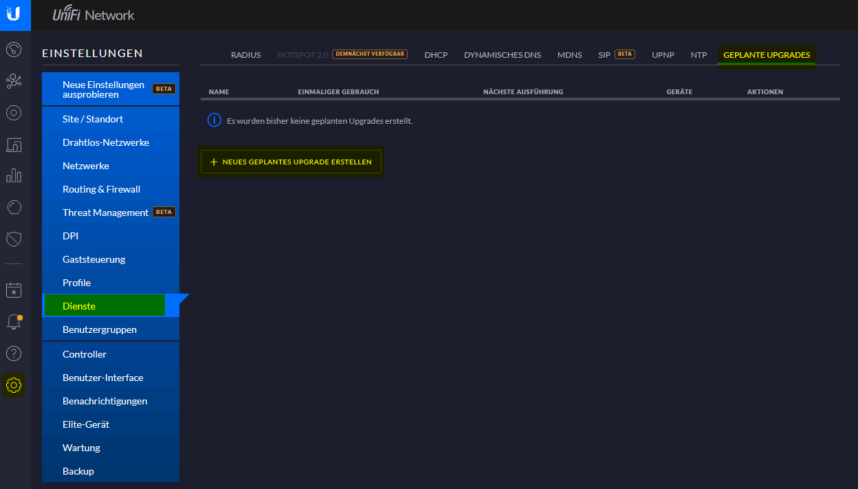This screenshot has width=858, height=489.
Task: Open Netzwerke settings
Action: click(x=111, y=166)
